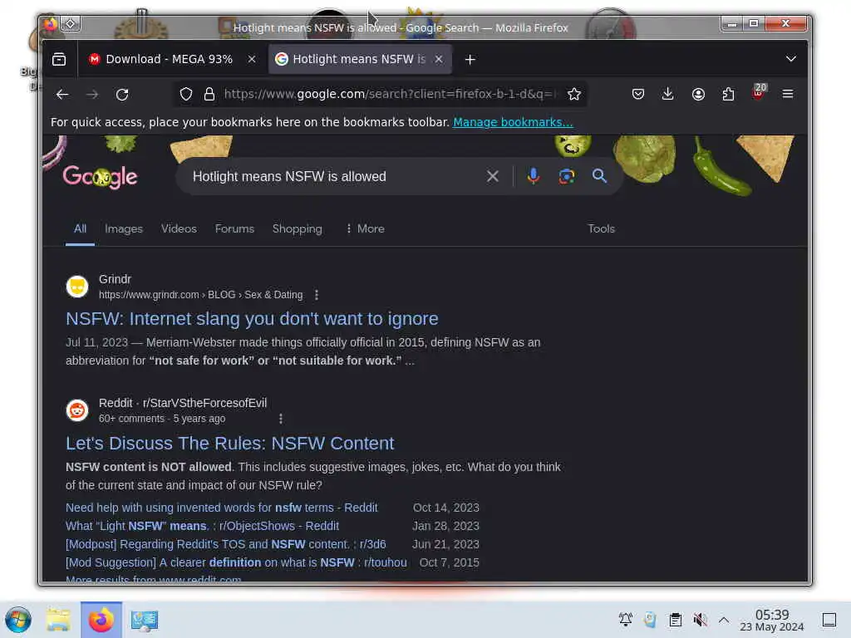The image size is (851, 638).
Task: Search by image with Google Lens icon
Action: [x=567, y=176]
